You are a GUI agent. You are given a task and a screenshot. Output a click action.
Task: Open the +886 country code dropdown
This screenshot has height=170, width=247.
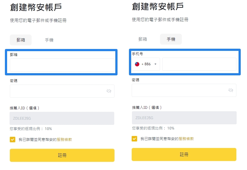[146, 64]
